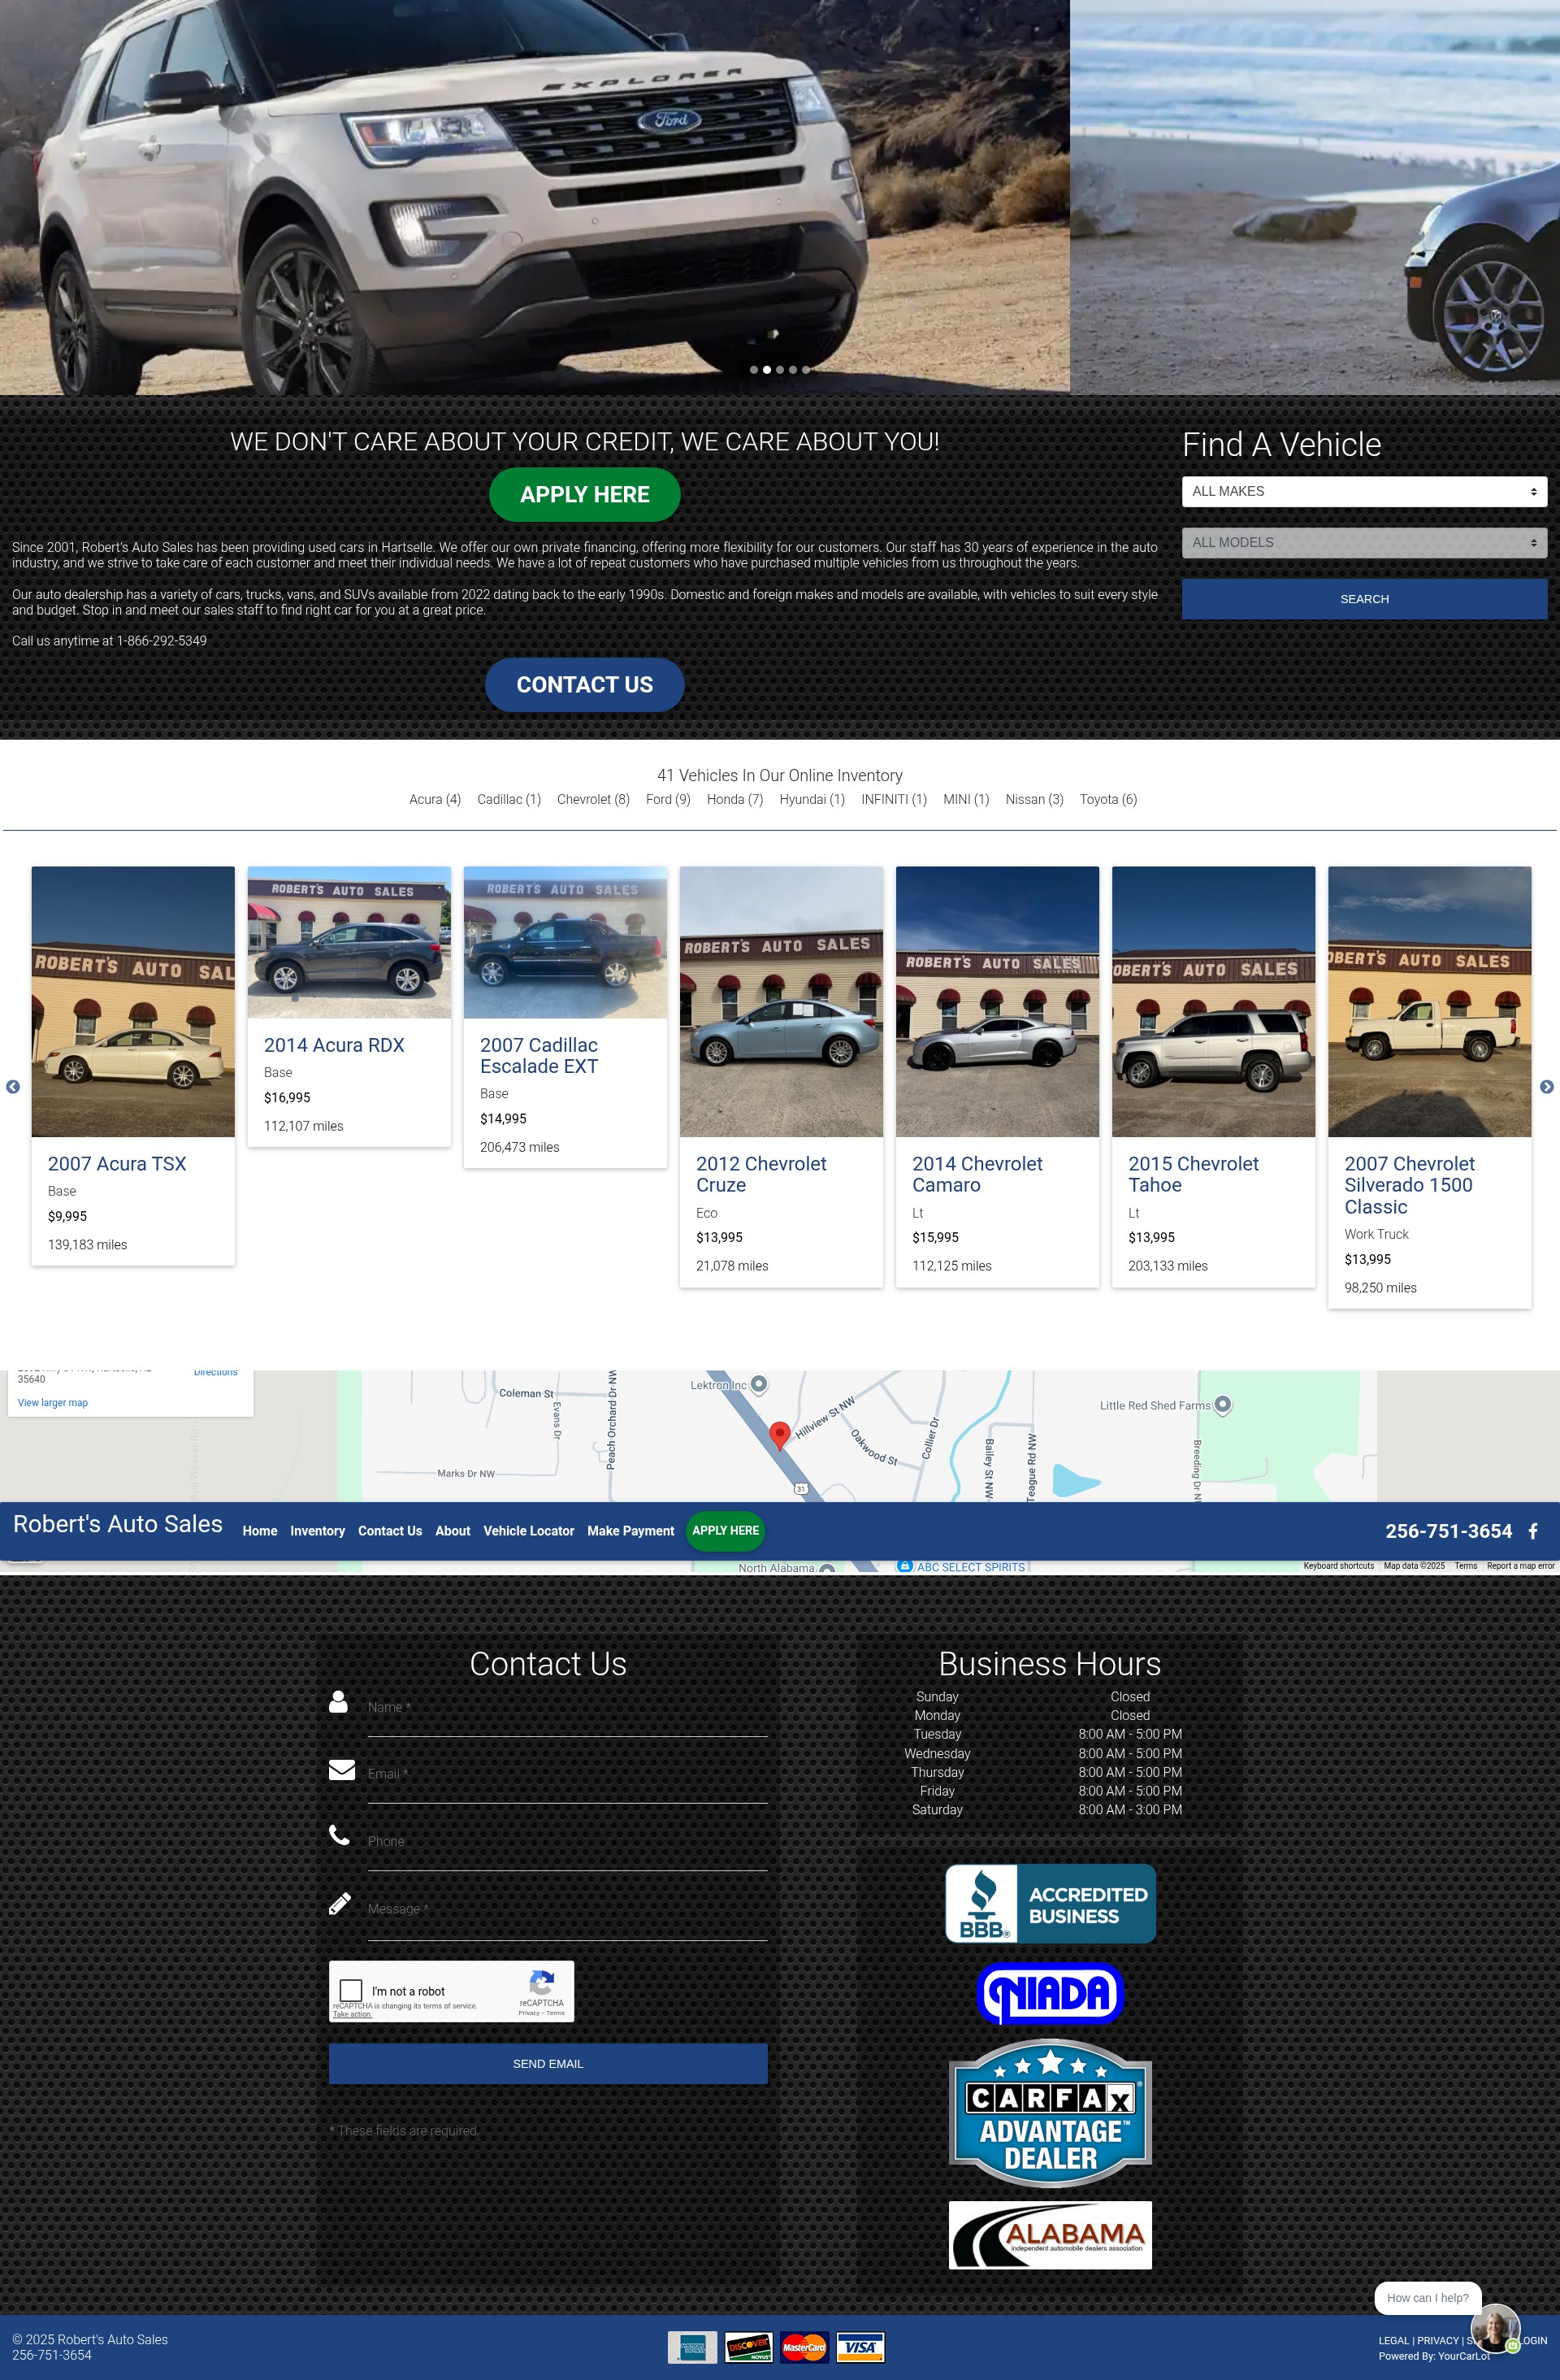Screen dimensions: 1560x2380
Task: Open Make Payment in navigation bar
Action: [x=630, y=1531]
